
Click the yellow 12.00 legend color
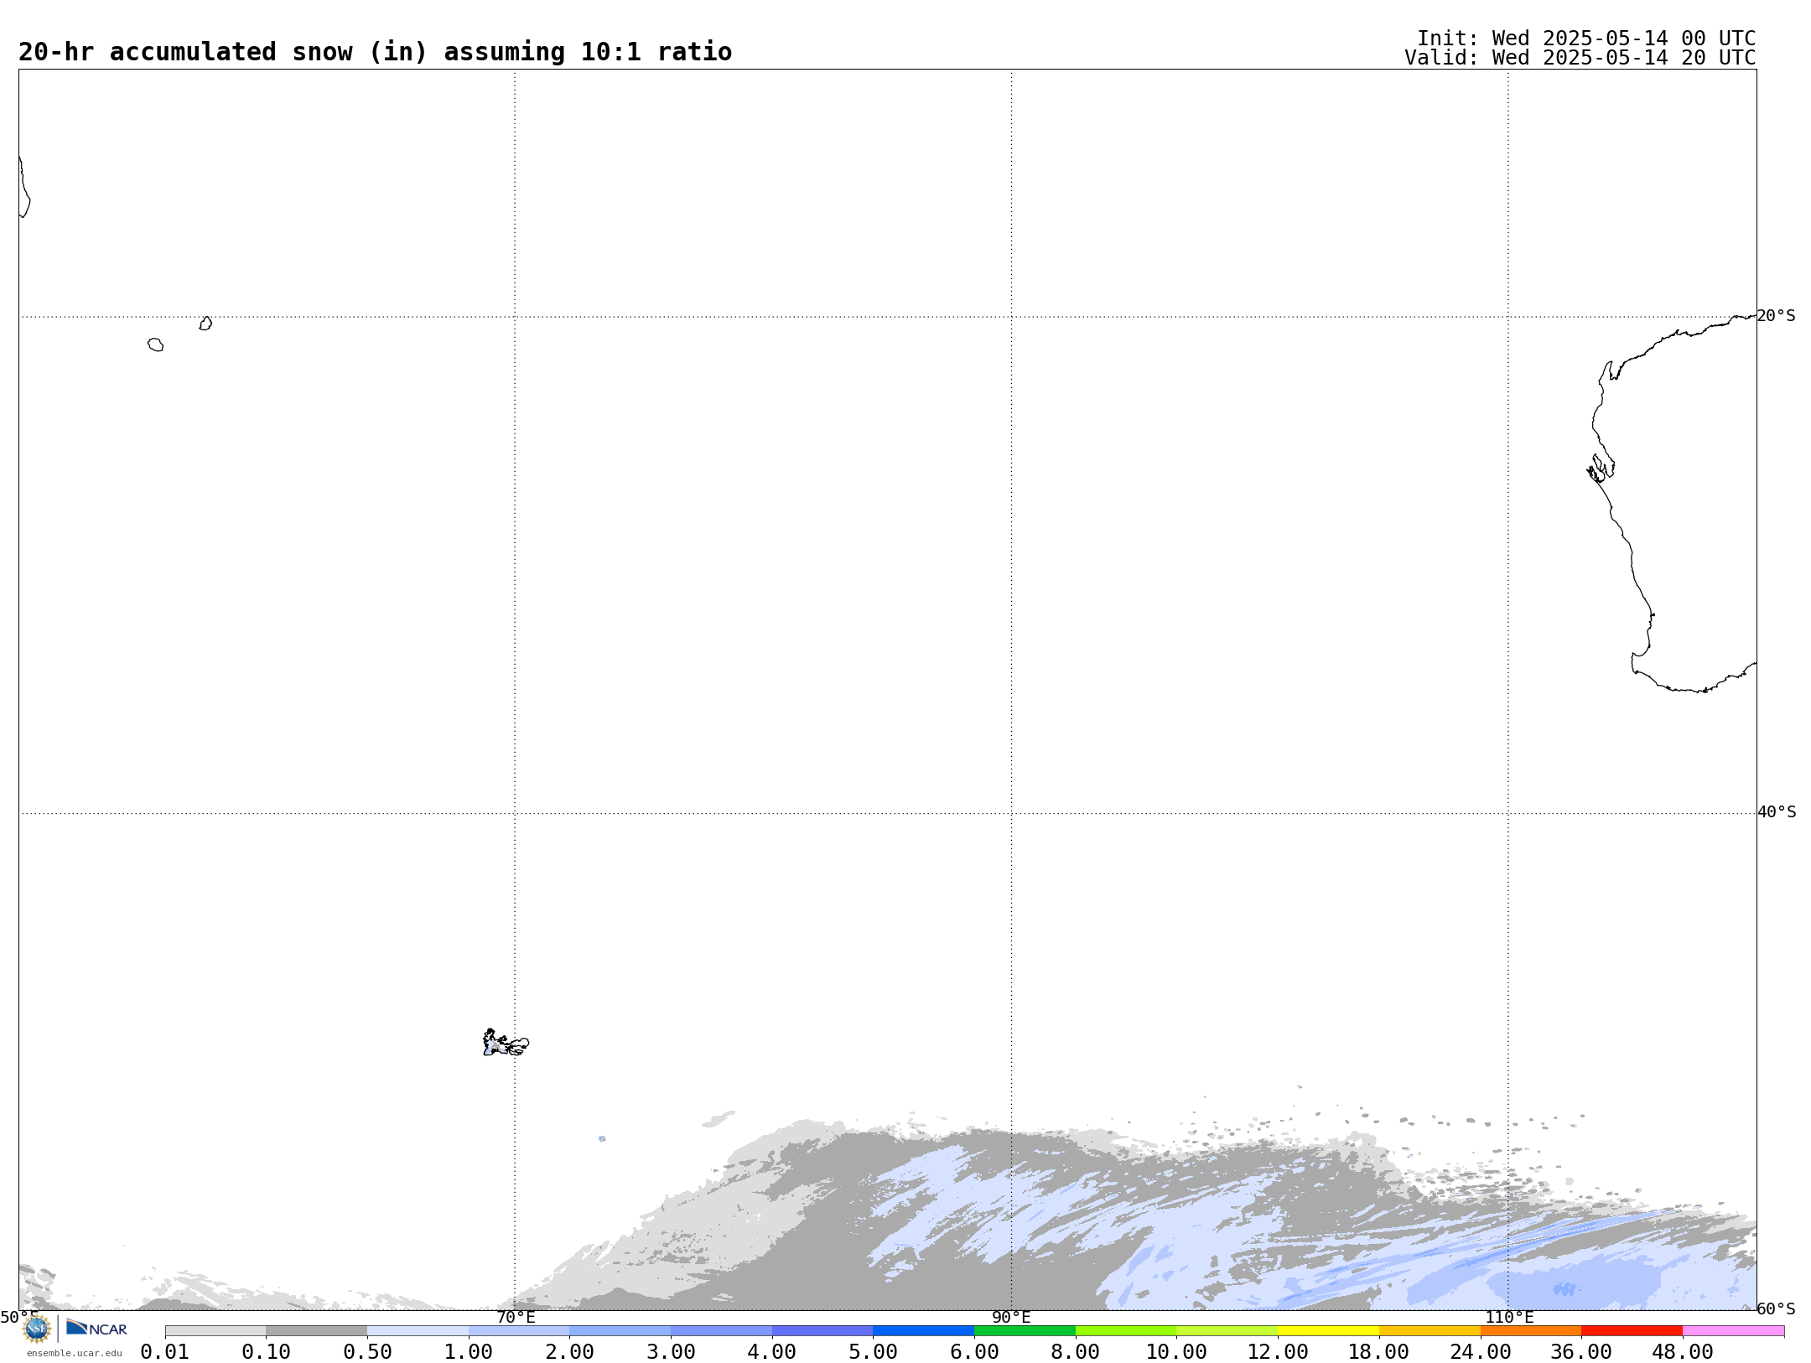tap(1328, 1331)
